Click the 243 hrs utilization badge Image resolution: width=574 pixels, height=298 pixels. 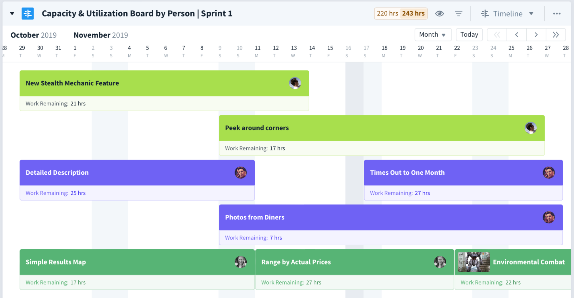pyautogui.click(x=413, y=13)
